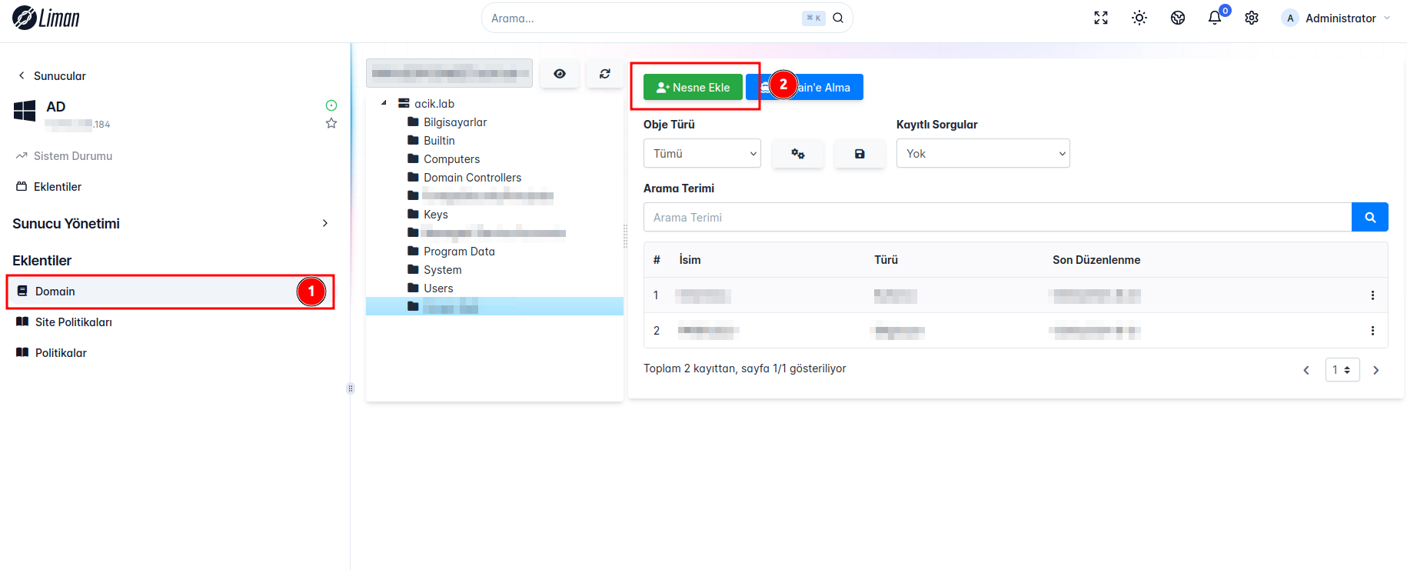This screenshot has height=570, width=1407.
Task: Open Sistem Durumu
Action: point(65,156)
